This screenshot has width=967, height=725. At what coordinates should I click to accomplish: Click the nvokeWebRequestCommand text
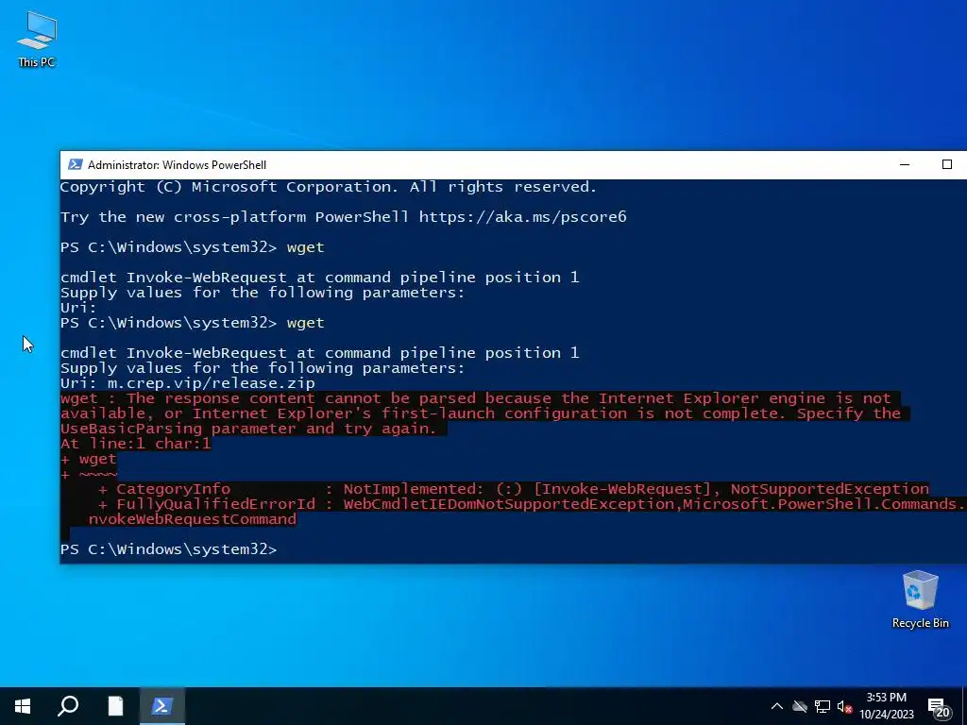[193, 519]
